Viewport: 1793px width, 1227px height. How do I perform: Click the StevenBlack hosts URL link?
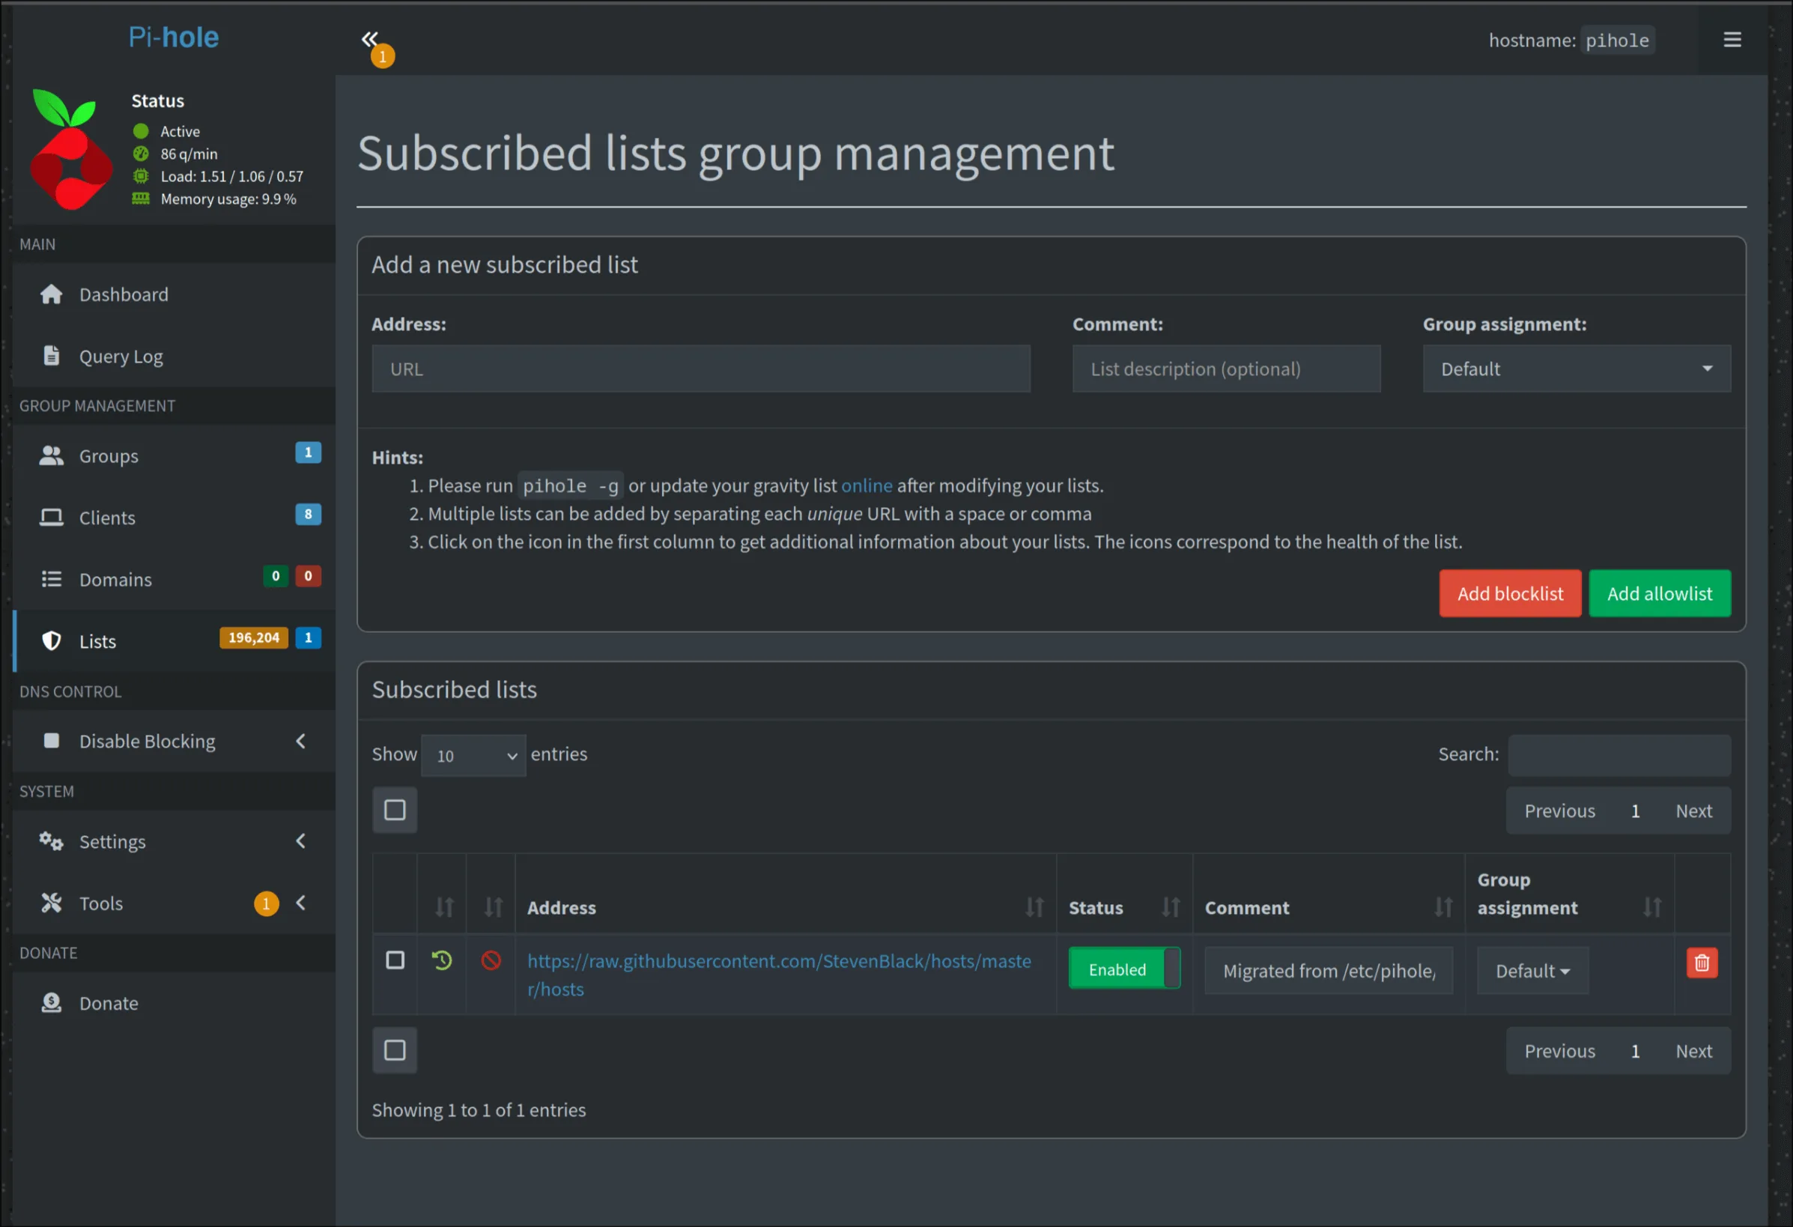pyautogui.click(x=778, y=962)
